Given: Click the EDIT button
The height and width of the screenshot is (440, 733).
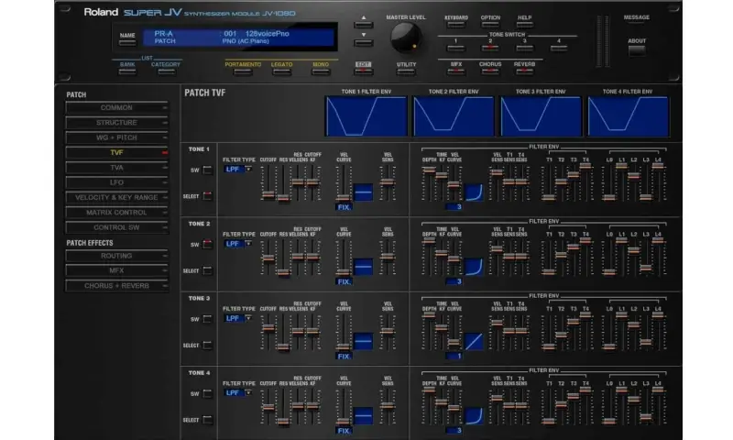Looking at the screenshot, I should pyautogui.click(x=363, y=71).
